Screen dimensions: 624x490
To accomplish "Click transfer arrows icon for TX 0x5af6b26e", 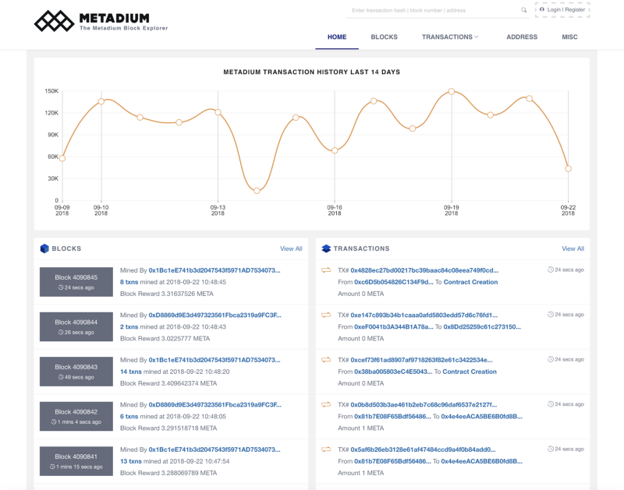I will click(326, 449).
